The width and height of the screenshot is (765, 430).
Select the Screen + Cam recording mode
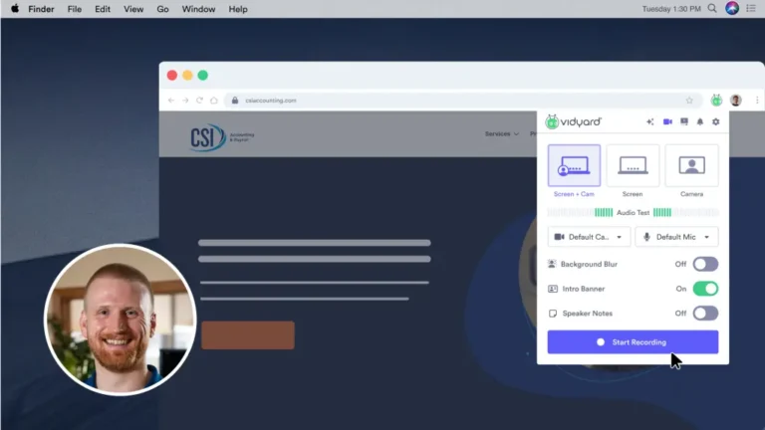(574, 165)
